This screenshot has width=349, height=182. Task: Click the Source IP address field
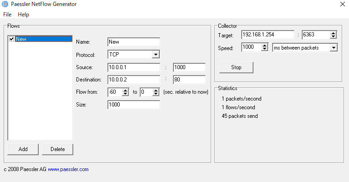tap(134, 67)
